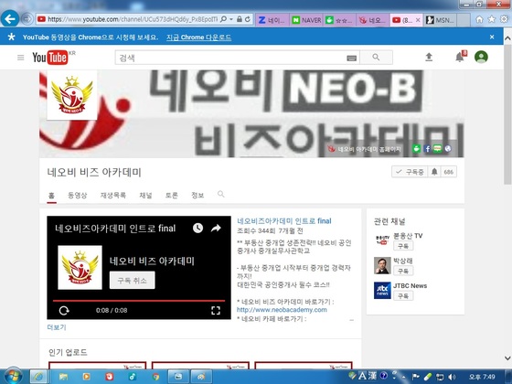Open the browser home icon
Viewport: 512px width, 384px height.
point(479,19)
